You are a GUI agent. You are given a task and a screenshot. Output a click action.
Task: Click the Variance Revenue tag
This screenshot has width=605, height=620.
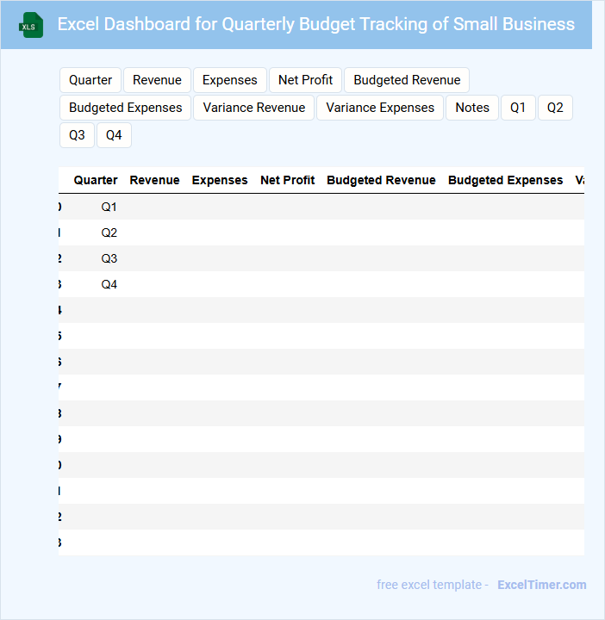pyautogui.click(x=254, y=108)
